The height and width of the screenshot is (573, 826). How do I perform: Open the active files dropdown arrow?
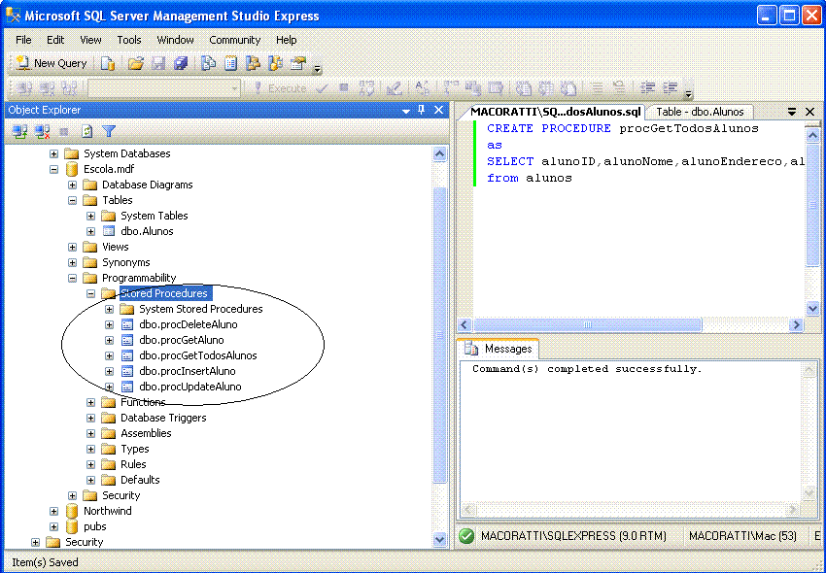coord(791,111)
